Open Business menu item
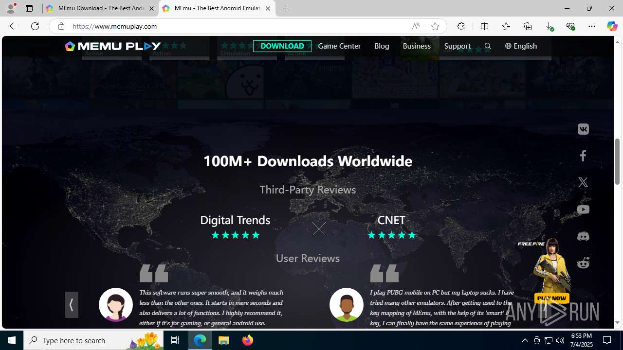623x350 pixels. pos(417,46)
